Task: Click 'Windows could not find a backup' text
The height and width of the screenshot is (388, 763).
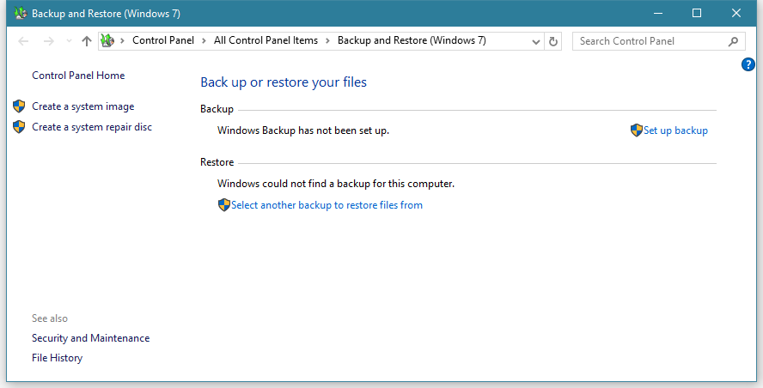Action: 336,184
